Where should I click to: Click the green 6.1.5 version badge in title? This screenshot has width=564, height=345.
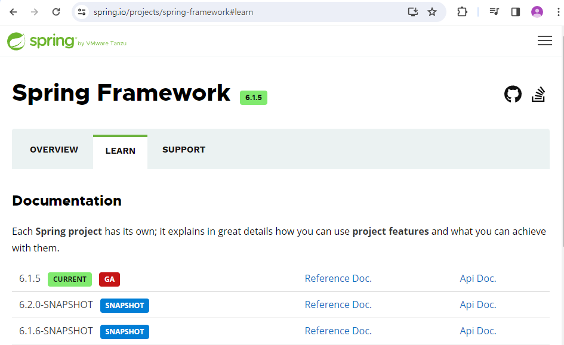click(x=254, y=98)
